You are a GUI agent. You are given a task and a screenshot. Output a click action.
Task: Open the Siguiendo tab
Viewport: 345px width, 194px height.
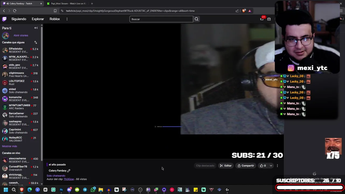[19, 19]
